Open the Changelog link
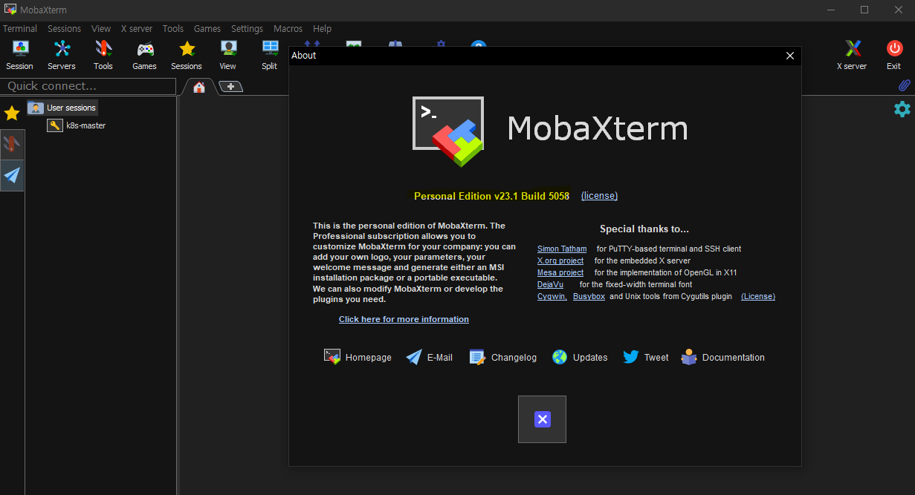915x495 pixels. (x=502, y=357)
